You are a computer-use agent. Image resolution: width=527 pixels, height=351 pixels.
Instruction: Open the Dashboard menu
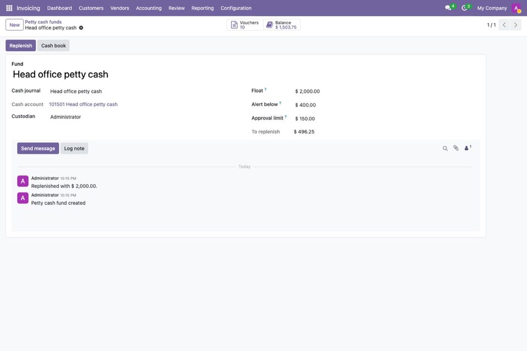59,8
